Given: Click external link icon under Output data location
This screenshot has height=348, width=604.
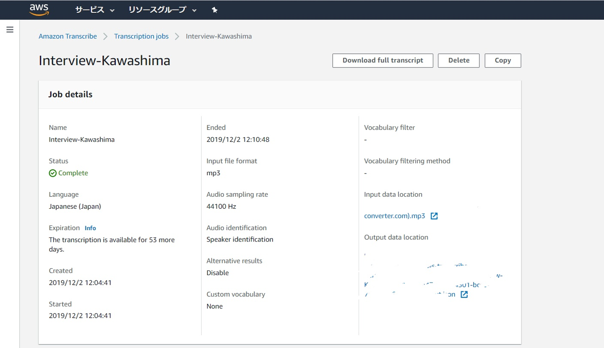Looking at the screenshot, I should pyautogui.click(x=464, y=294).
